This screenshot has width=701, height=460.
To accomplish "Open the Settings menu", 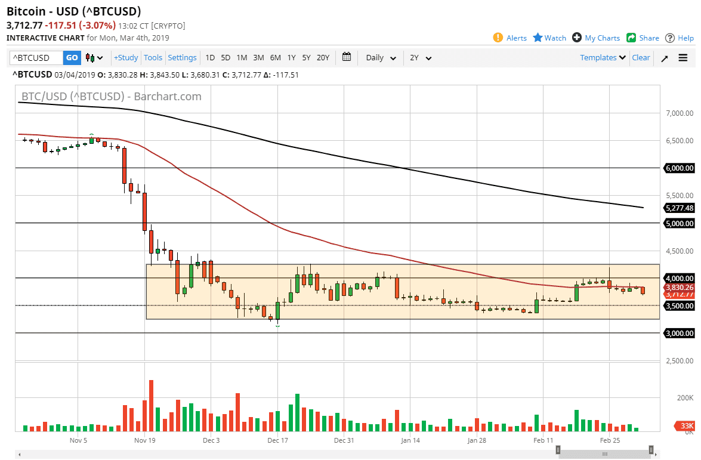I will (x=182, y=57).
